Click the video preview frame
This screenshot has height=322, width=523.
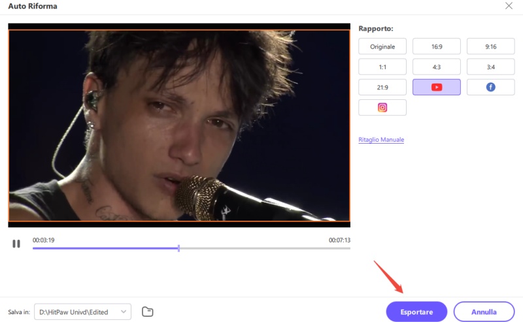coord(179,125)
